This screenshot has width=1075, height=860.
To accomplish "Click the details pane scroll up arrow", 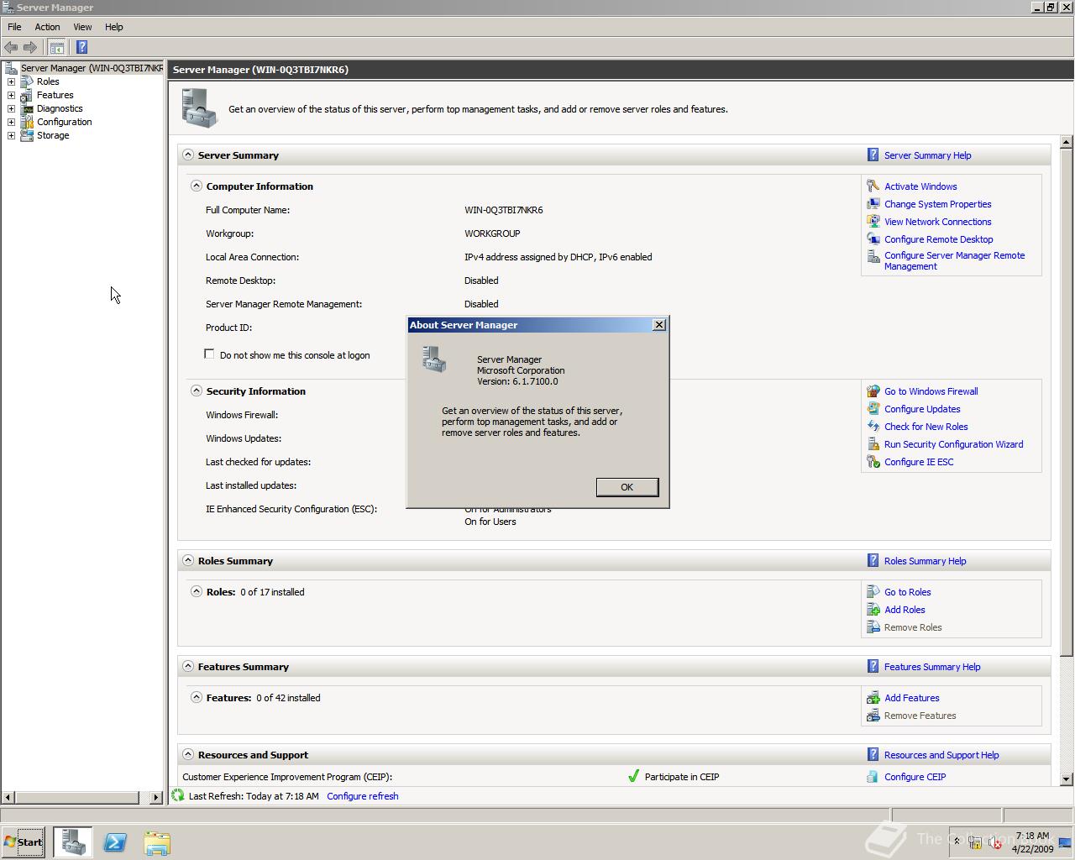I will pyautogui.click(x=1067, y=142).
